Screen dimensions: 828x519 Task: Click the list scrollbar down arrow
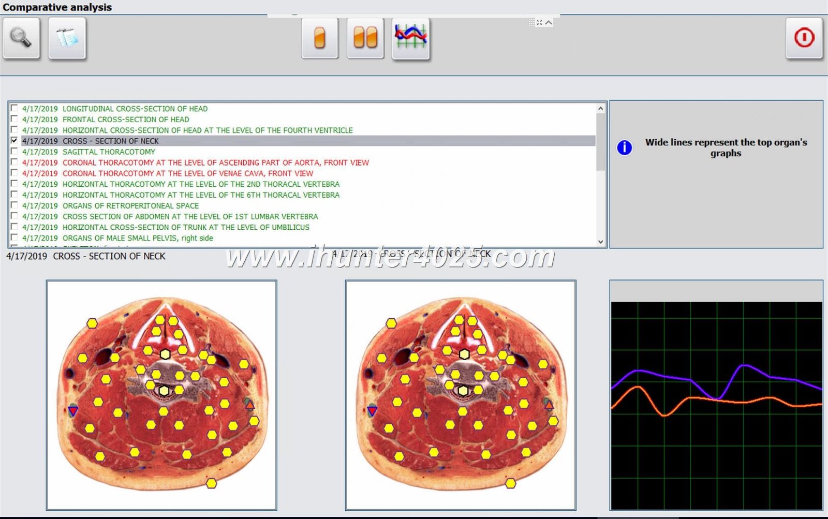point(601,242)
